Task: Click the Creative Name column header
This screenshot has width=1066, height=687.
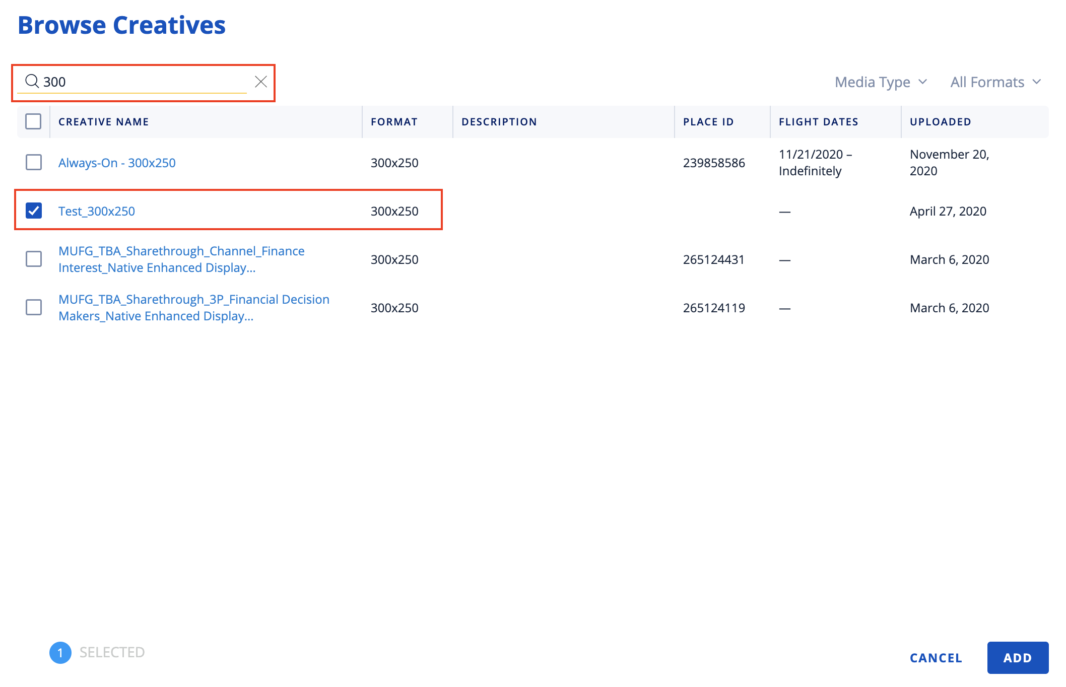Action: tap(104, 122)
